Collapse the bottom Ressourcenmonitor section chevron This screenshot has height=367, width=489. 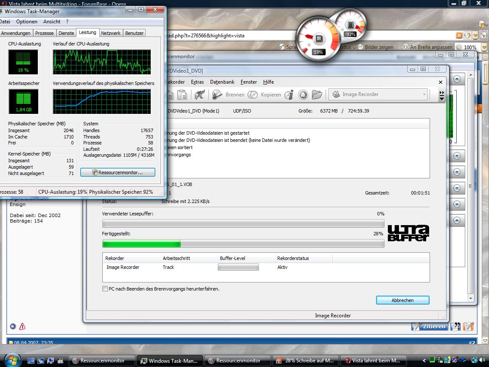[x=457, y=220]
